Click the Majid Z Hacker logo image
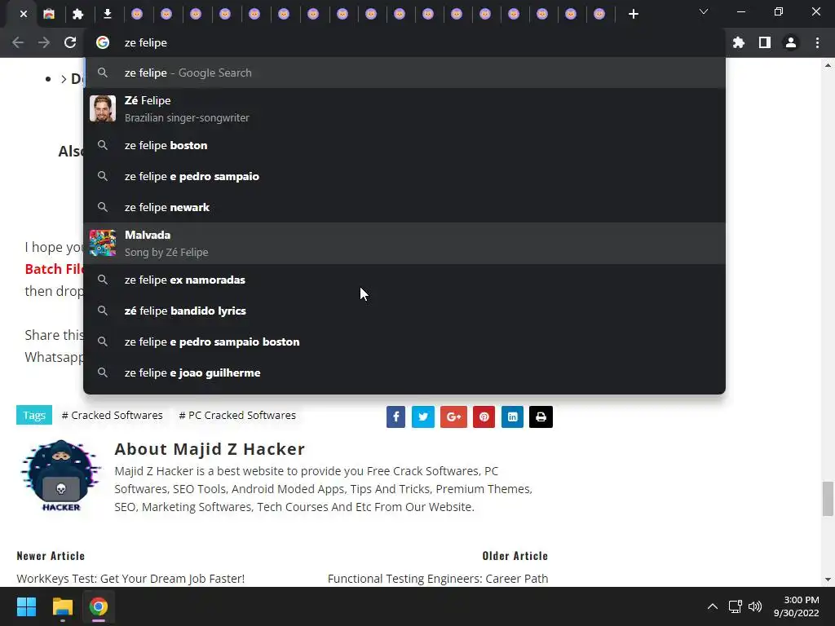Viewport: 835px width, 626px height. [x=60, y=476]
